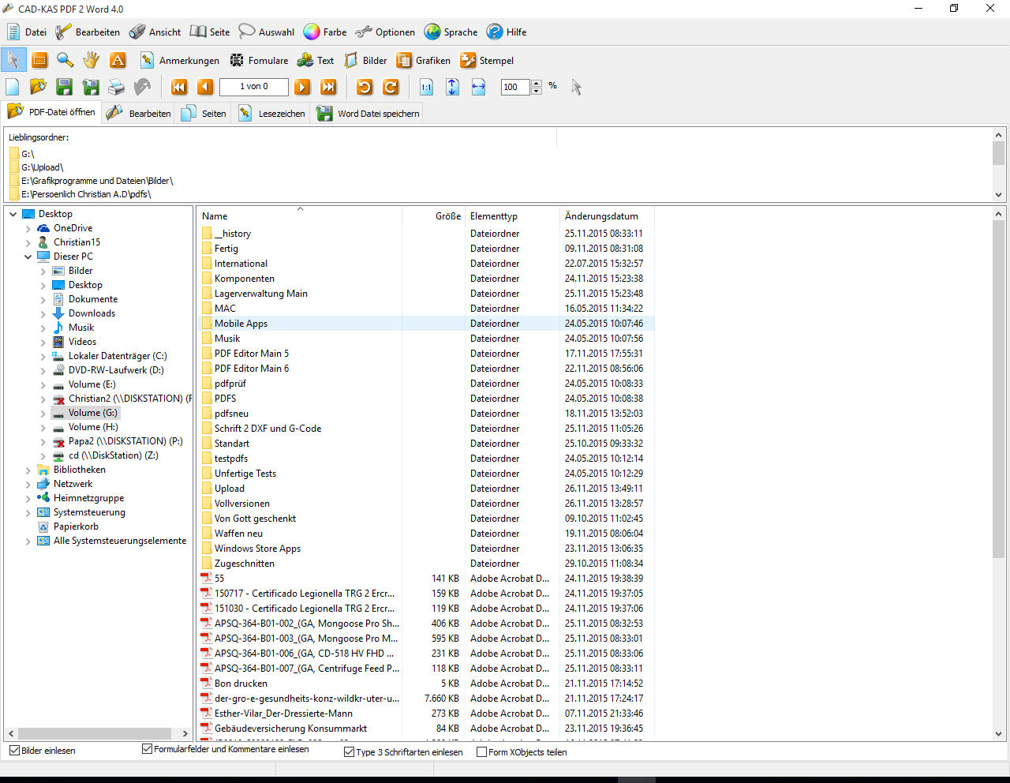Go to the last page arrow

click(x=329, y=87)
